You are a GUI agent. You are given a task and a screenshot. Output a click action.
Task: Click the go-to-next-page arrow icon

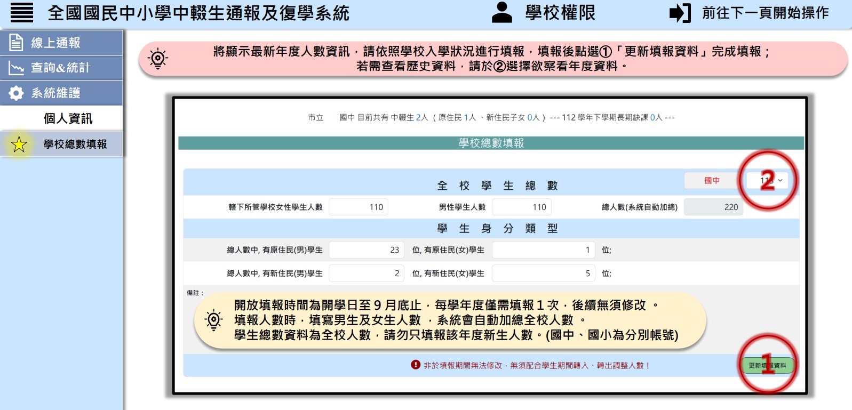[680, 13]
